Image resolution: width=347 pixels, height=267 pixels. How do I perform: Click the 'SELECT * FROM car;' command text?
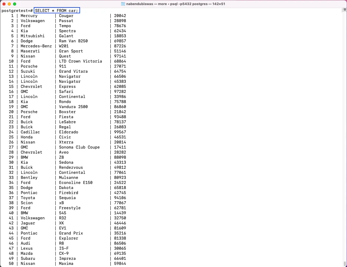[x=57, y=11]
